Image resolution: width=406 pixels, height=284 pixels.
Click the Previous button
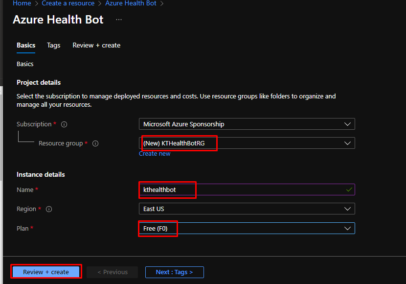112,272
